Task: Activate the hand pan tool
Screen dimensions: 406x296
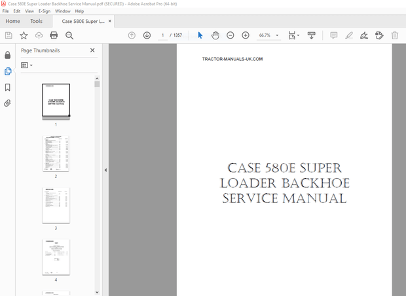Action: (215, 35)
